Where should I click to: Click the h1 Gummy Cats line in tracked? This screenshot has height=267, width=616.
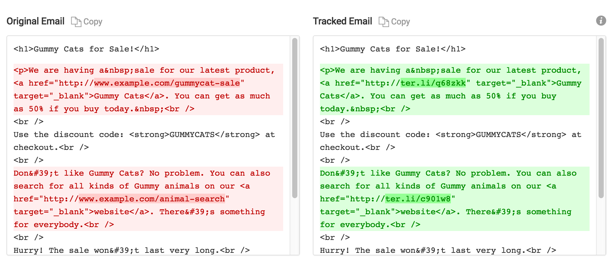(393, 49)
